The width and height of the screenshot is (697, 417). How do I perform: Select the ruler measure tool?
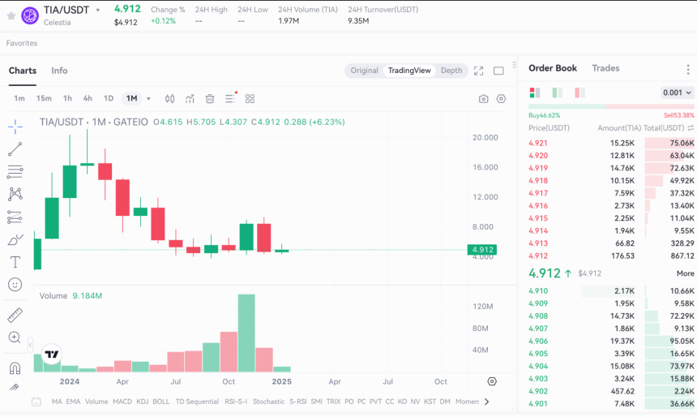[x=15, y=315]
